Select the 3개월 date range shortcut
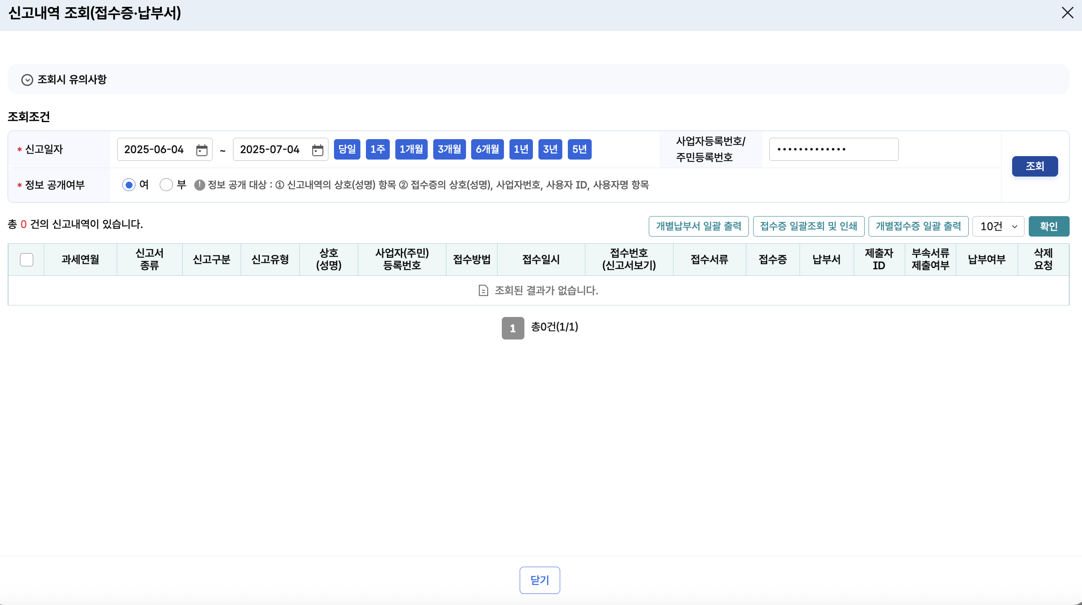Screen dimensions: 1082x605 (449, 149)
